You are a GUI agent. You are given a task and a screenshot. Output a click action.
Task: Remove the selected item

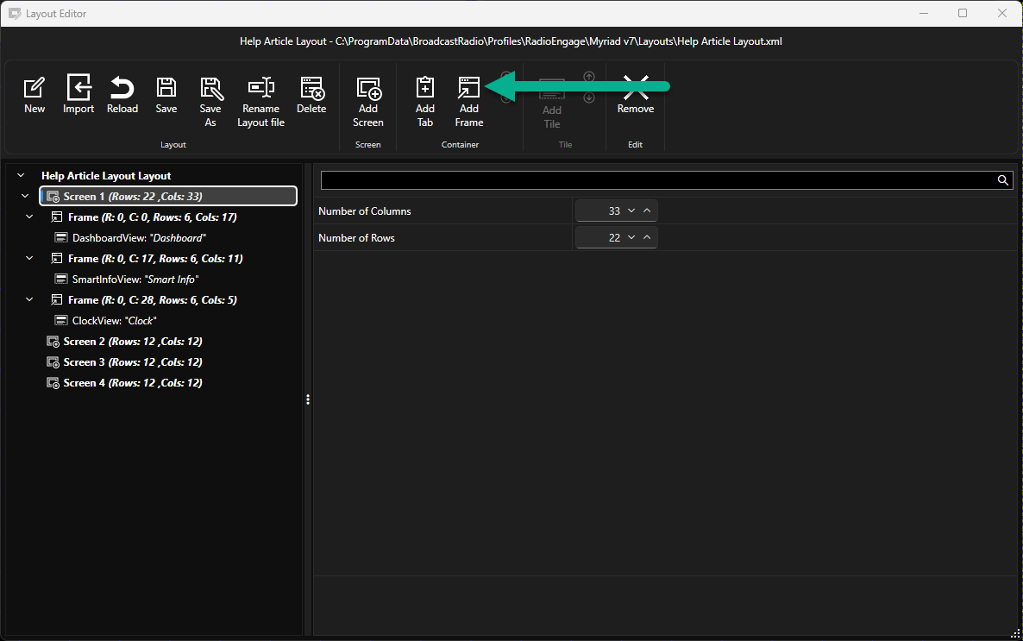[x=636, y=95]
